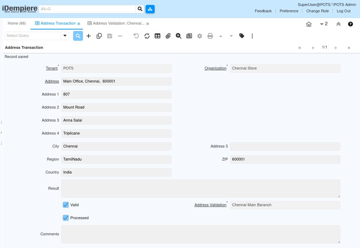Click into the Select Query combo field
360x248 pixels.
tap(33, 36)
